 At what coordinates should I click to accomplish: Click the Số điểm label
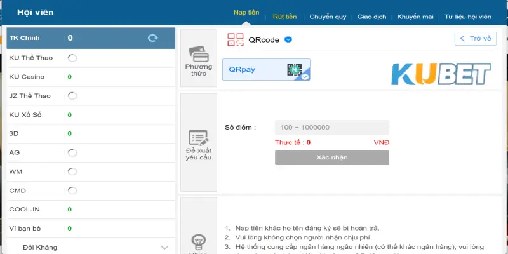(x=241, y=128)
